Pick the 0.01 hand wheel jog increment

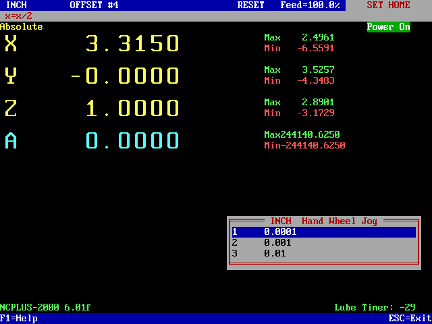(x=324, y=254)
